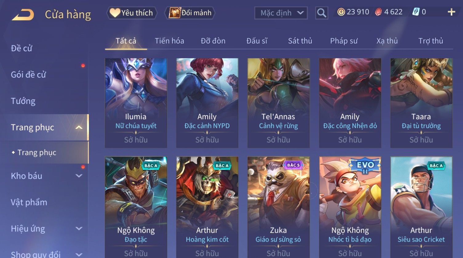The height and width of the screenshot is (258, 463).
Task: Click the back arrow icon
Action: pyautogui.click(x=23, y=14)
